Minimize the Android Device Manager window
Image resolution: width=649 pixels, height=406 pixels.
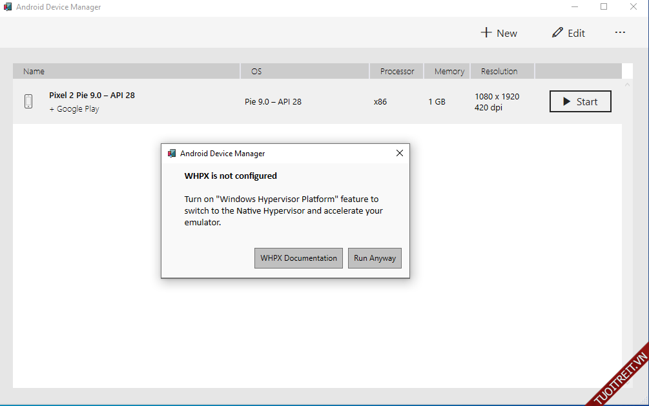[575, 7]
